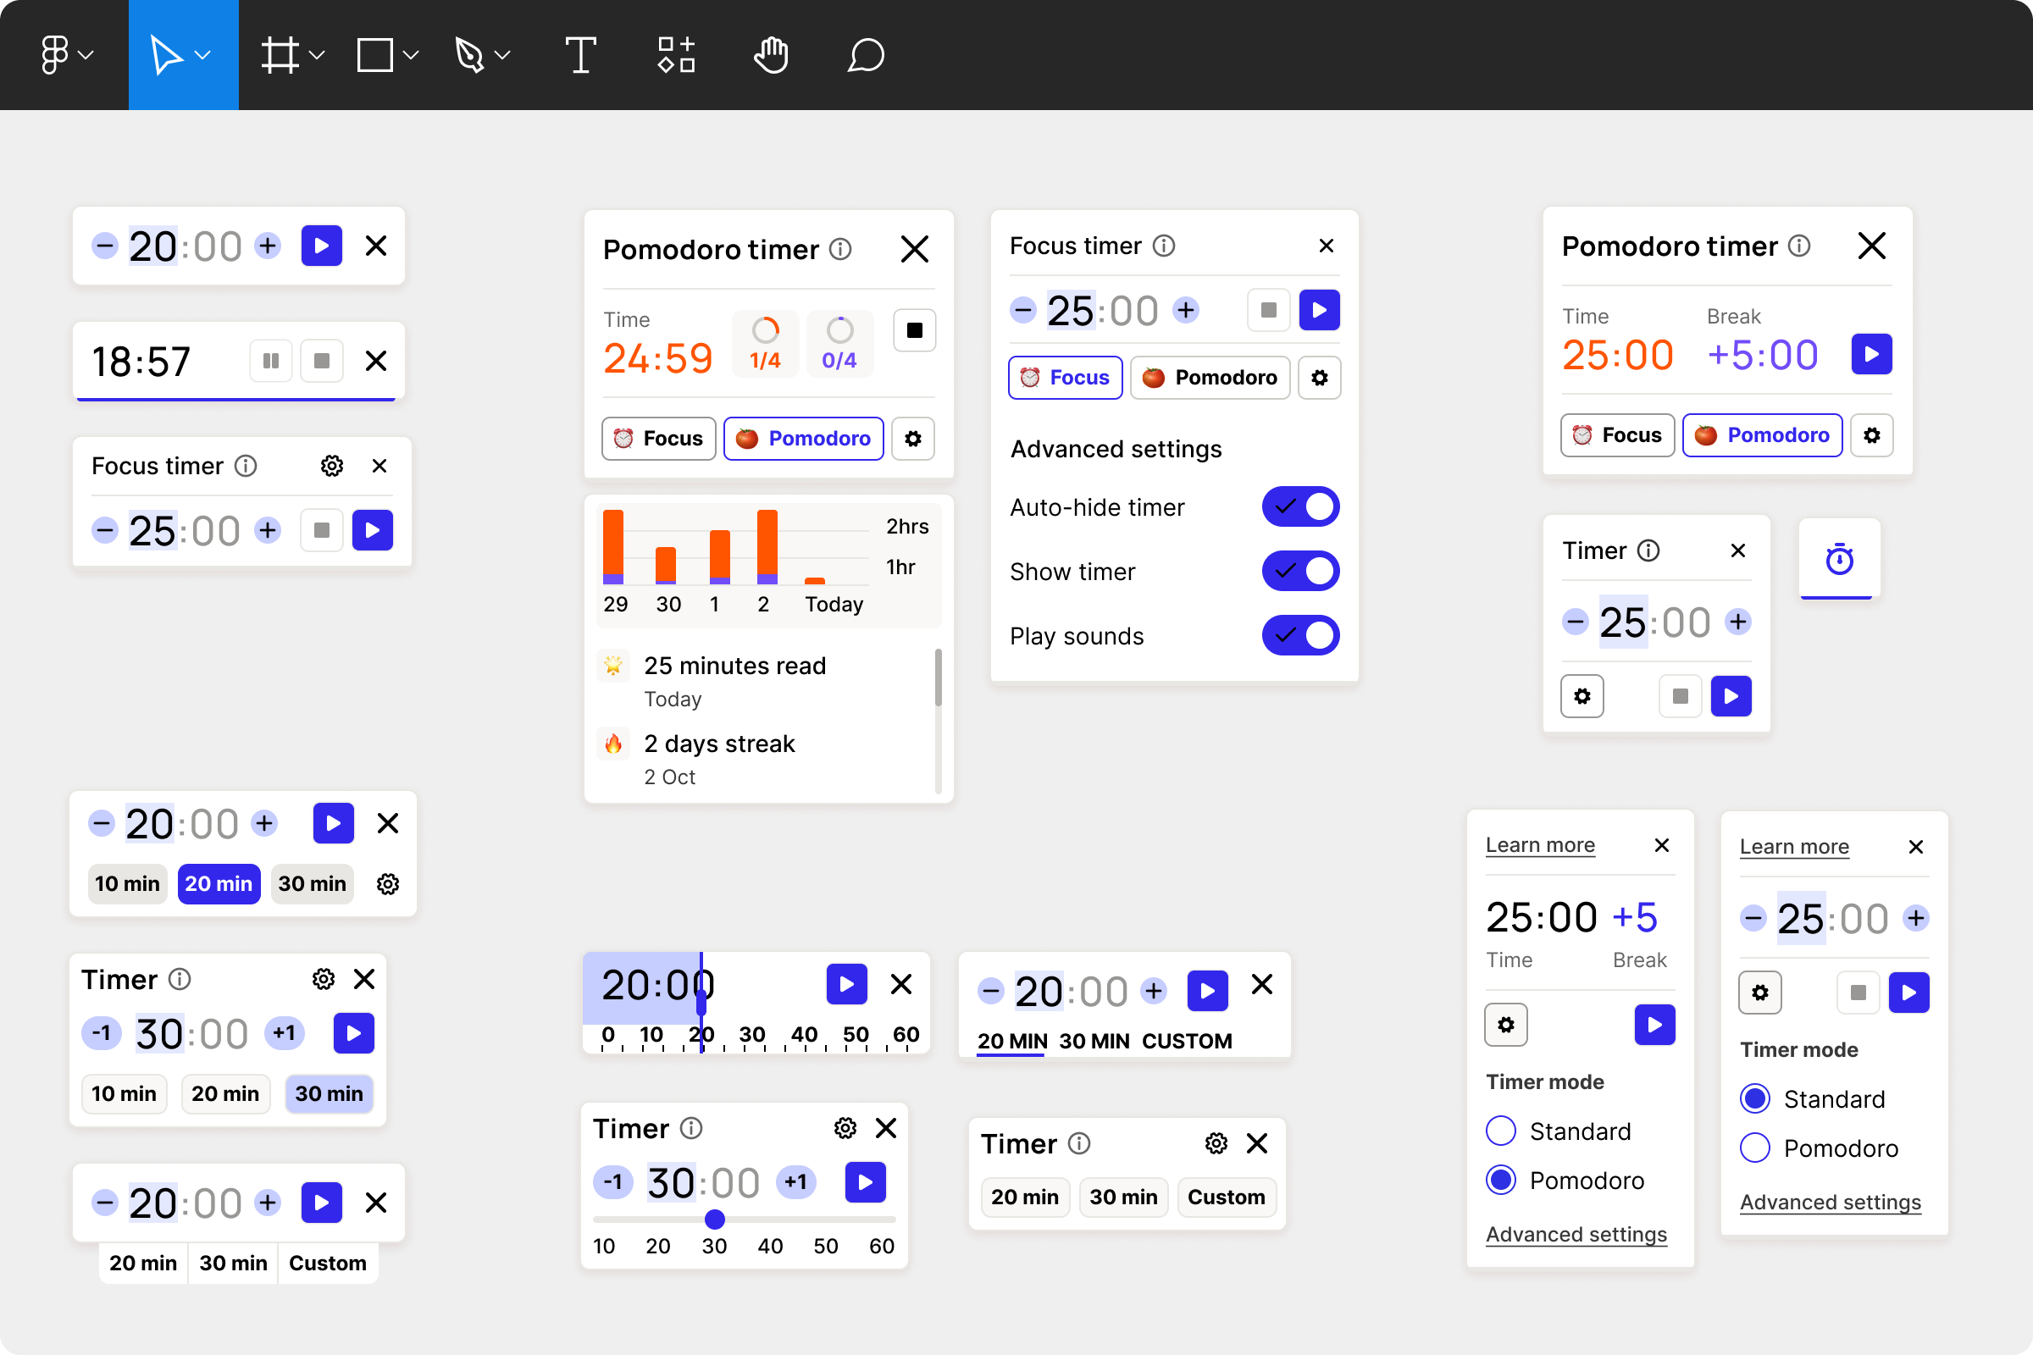Viewport: 2033px width, 1355px height.
Task: Select the Text tool in toolbar
Action: click(580, 55)
